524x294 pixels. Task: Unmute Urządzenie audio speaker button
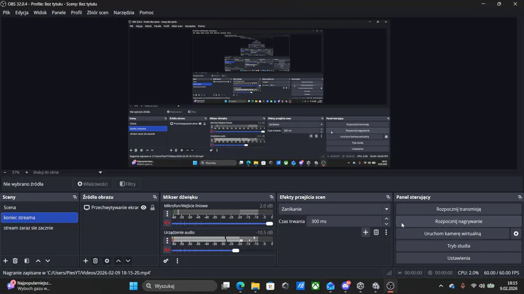(x=167, y=250)
